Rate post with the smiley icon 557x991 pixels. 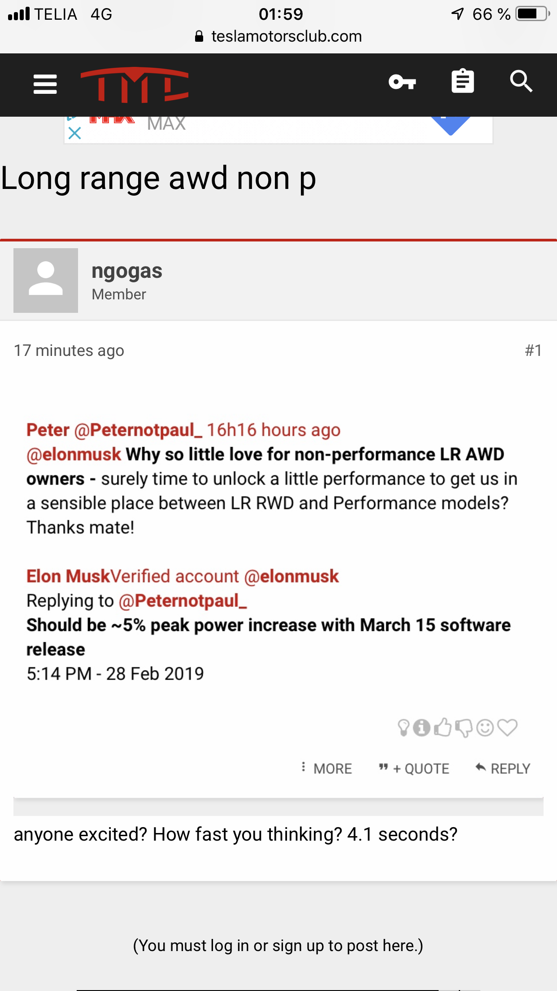coord(485,728)
